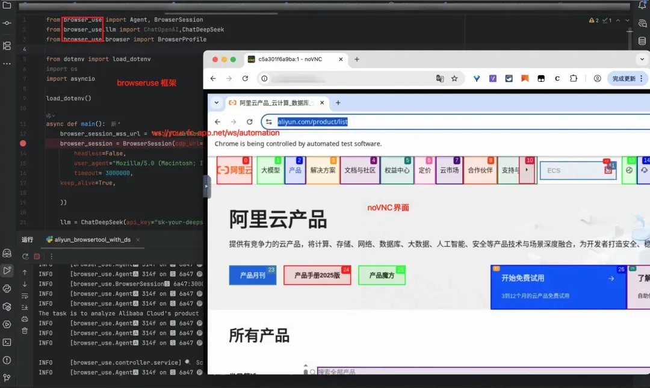
Task: Reload the noVNC page with the refresh icon
Action: (x=244, y=78)
